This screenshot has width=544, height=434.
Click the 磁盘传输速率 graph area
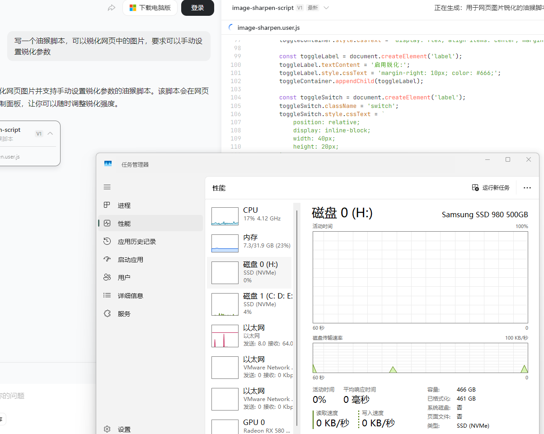(420, 358)
